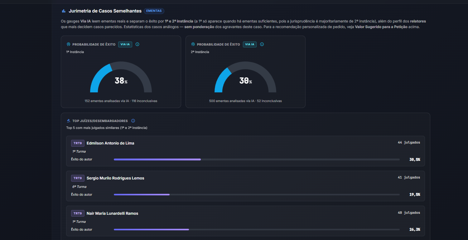Image resolution: width=468 pixels, height=240 pixels.
Task: Click Sergio Murilo's 19,5% success progress bar
Action: (257, 194)
